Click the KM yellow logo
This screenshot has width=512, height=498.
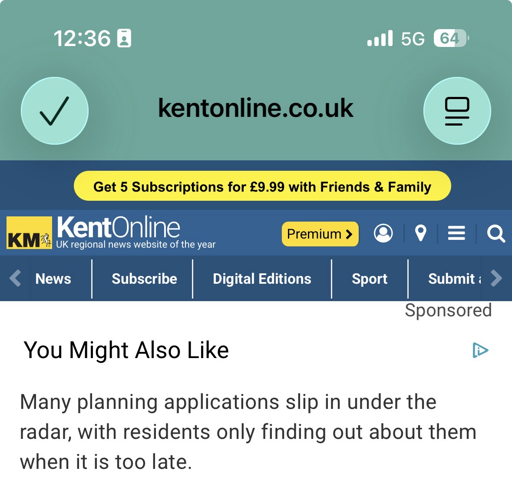pos(29,233)
